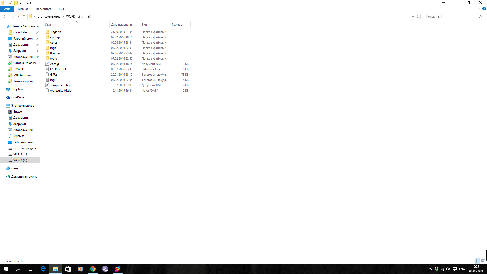Click WORK (F:) breadcrumb in address bar
This screenshot has height=274, width=487.
tap(73, 16)
